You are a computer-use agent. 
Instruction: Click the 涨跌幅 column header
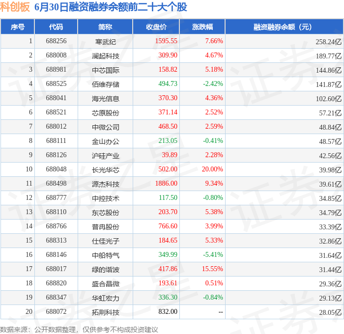click(202, 27)
